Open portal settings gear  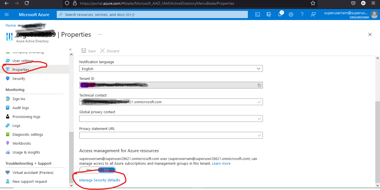click(x=291, y=14)
